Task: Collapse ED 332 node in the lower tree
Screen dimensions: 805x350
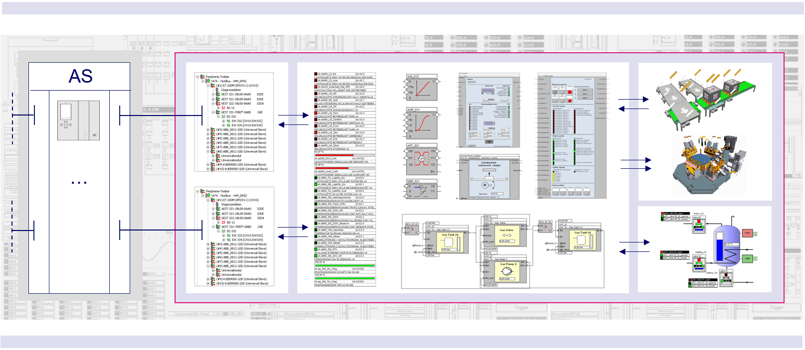Action: 218,231
